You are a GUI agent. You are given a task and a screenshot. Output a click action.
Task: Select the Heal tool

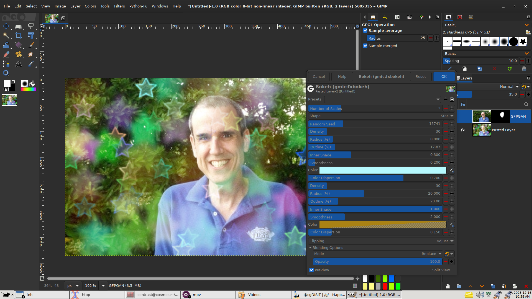(19, 55)
